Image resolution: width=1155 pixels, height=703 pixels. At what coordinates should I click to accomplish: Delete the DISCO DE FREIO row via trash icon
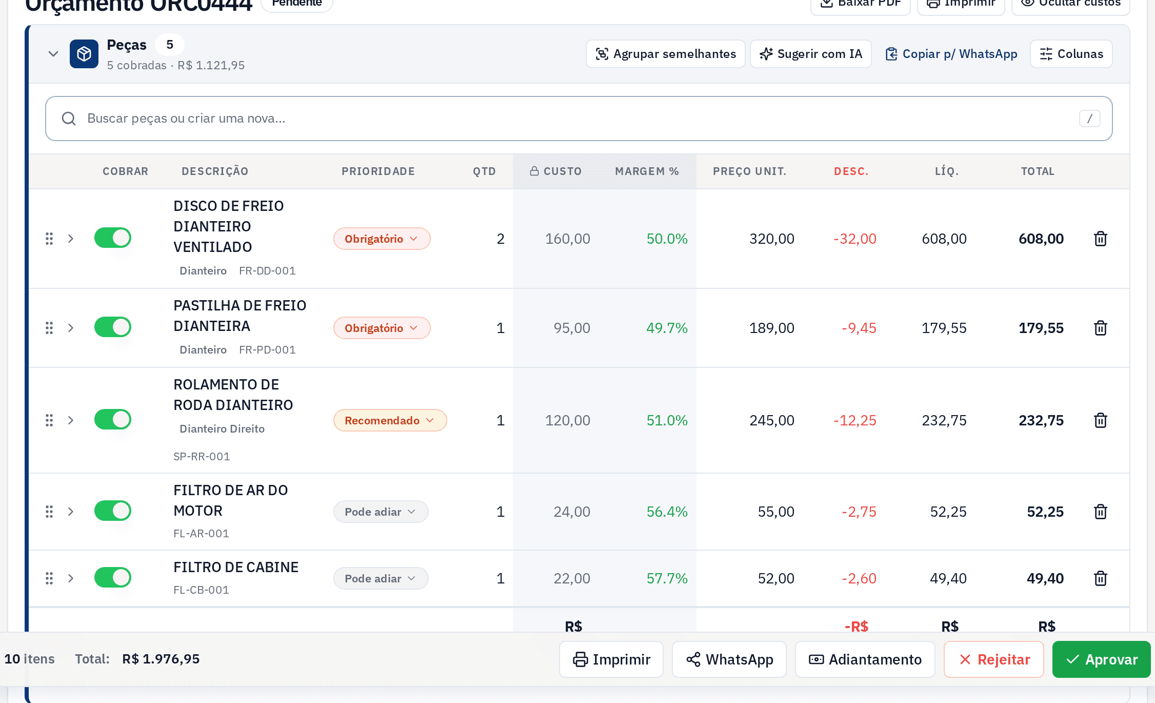point(1100,239)
